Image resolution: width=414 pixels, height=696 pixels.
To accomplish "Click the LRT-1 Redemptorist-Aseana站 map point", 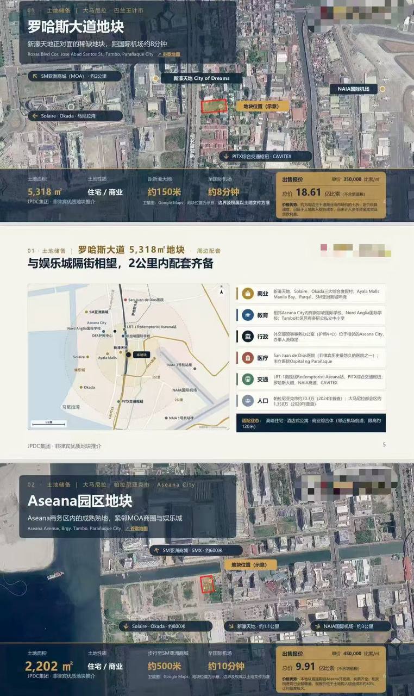I will (124, 329).
